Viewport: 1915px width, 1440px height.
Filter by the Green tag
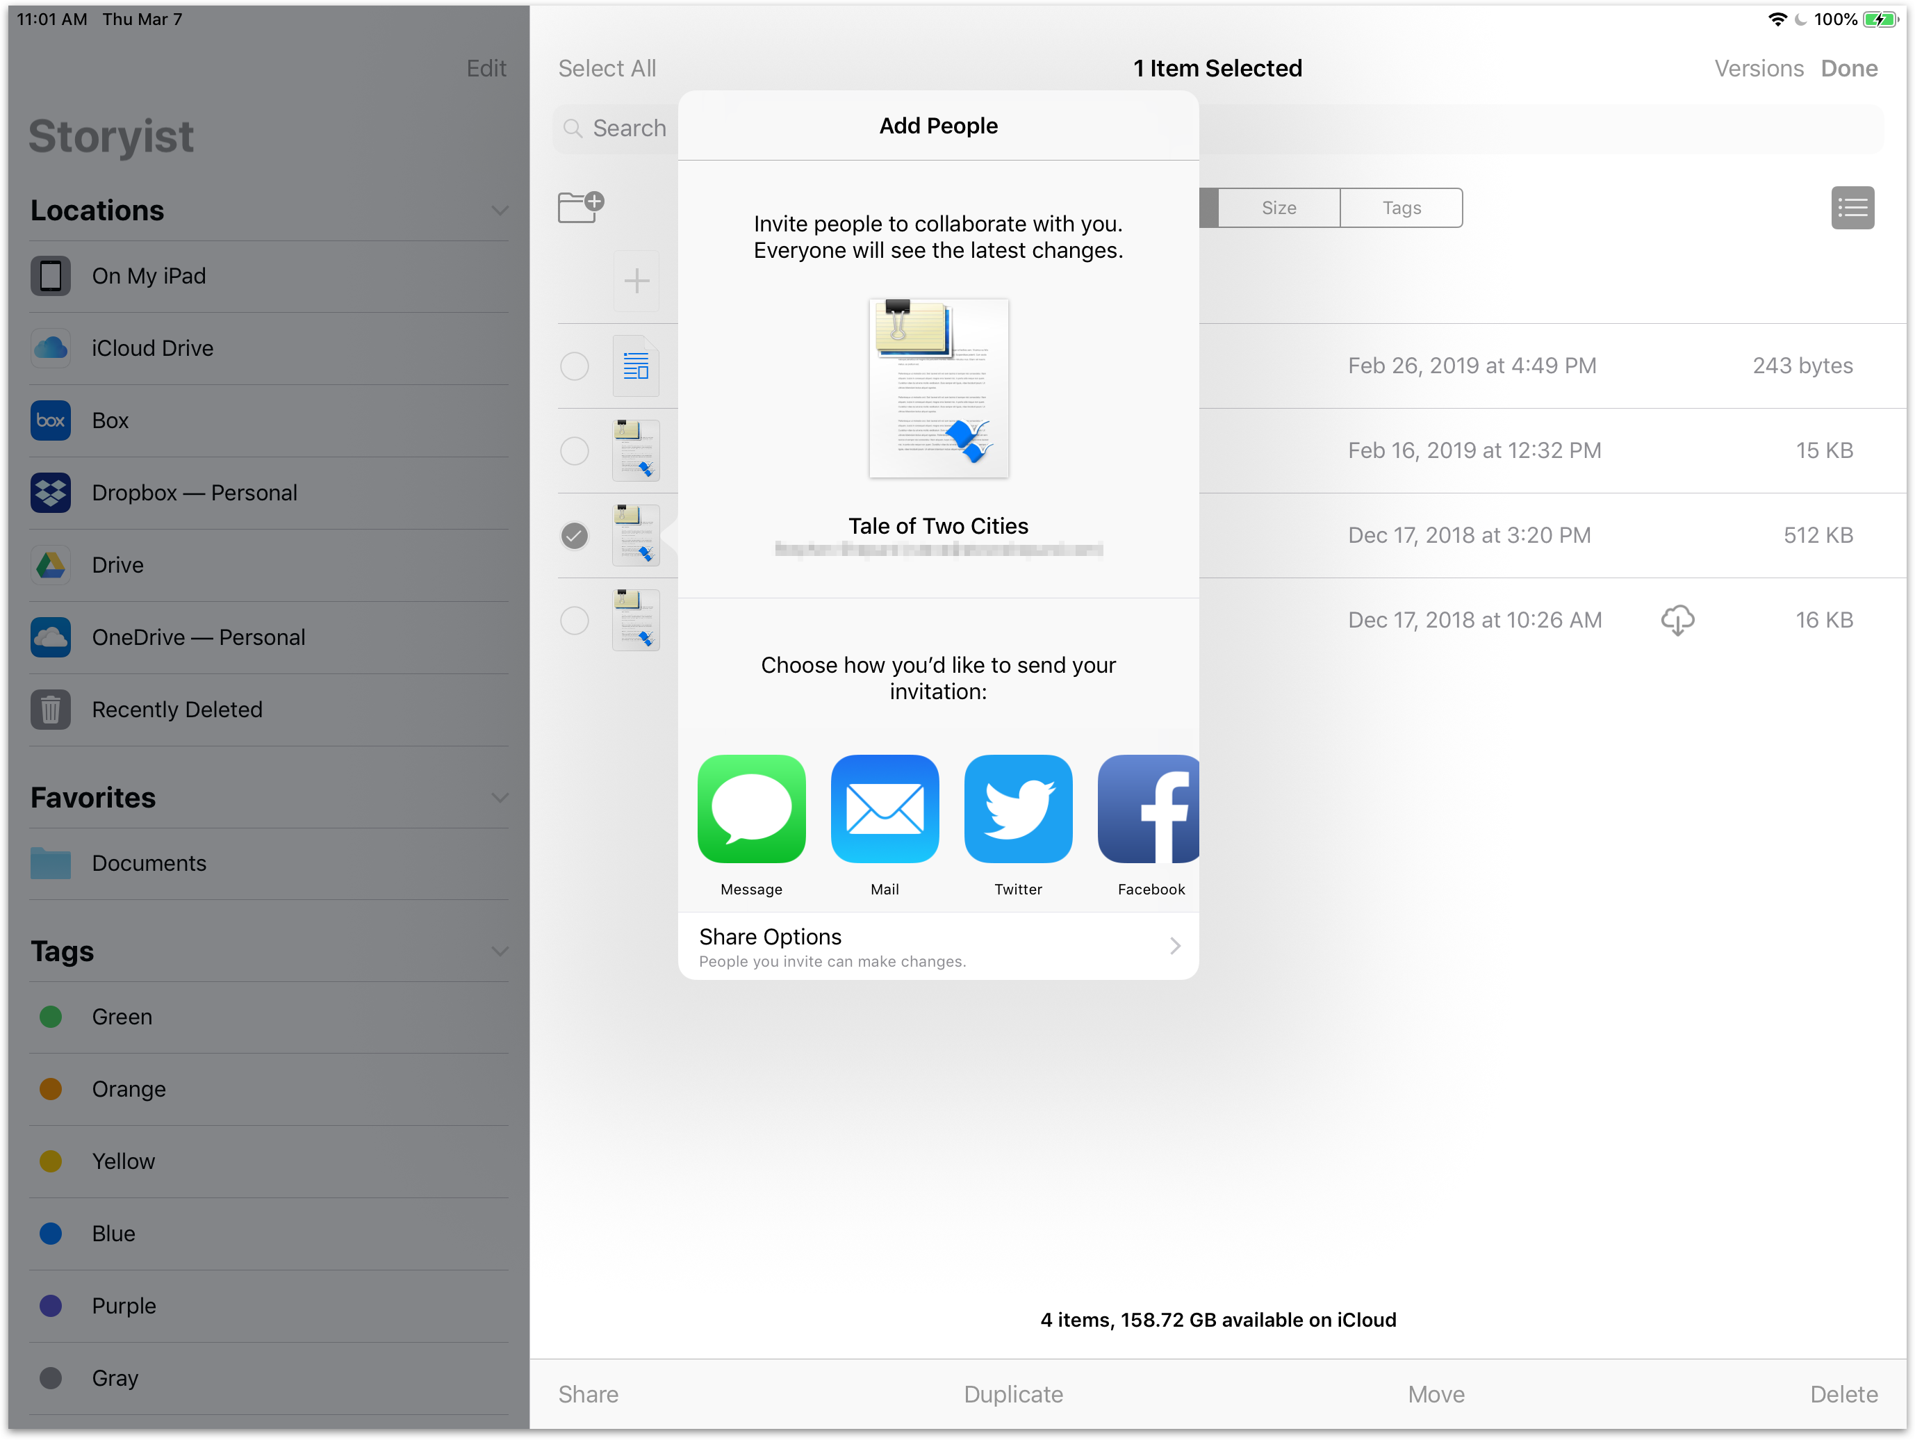coord(268,1017)
